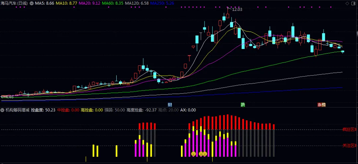
Task: Click the green MA60 legend label
Action: tap(113, 3)
